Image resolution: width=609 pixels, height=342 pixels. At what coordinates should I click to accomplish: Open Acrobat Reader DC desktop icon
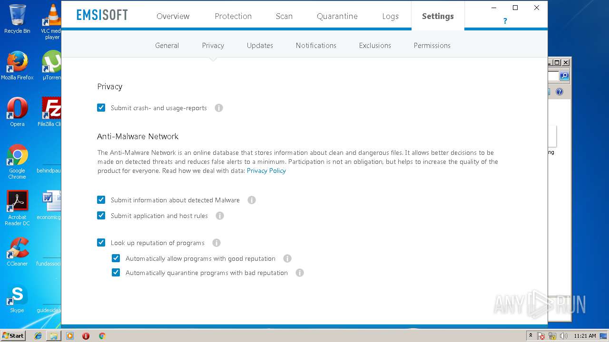tap(17, 208)
